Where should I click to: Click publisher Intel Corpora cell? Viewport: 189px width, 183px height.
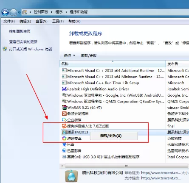pyautogui.click(x=178, y=157)
